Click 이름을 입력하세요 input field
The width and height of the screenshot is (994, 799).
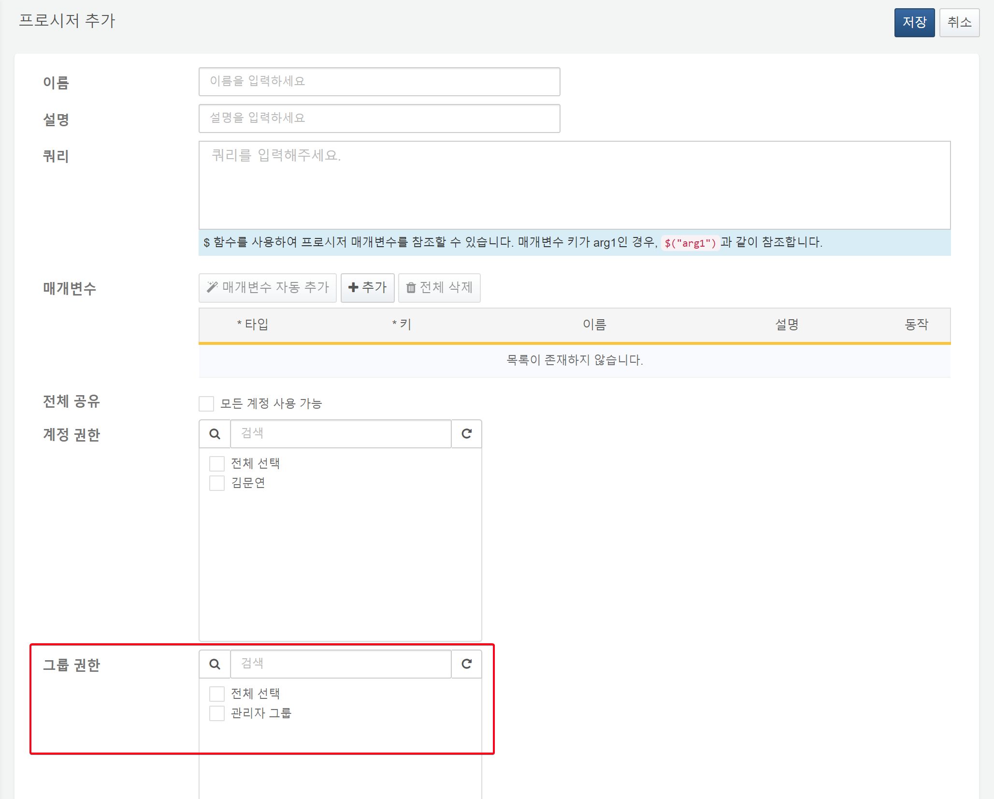tap(380, 81)
